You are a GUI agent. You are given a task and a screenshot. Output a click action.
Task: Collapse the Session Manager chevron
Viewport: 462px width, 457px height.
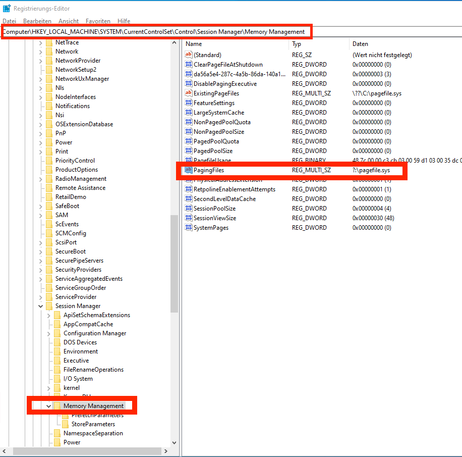click(40, 306)
